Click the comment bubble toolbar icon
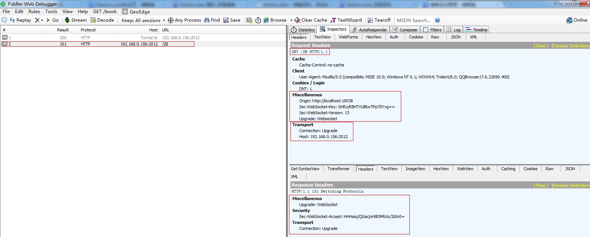The image size is (590, 237). pos(4,20)
